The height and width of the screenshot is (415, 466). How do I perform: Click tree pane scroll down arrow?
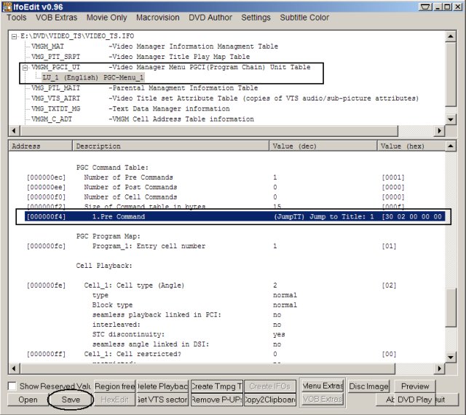click(x=451, y=119)
